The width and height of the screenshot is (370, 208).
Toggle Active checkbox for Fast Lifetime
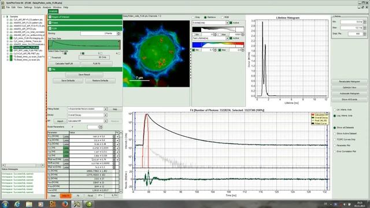231,38
